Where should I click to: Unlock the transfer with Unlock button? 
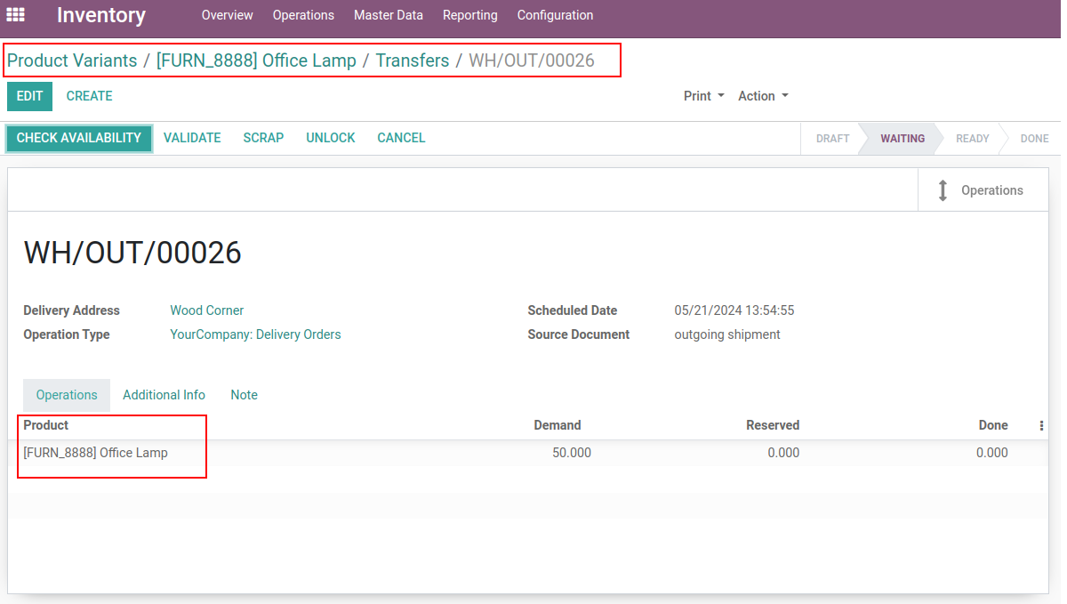(x=330, y=138)
